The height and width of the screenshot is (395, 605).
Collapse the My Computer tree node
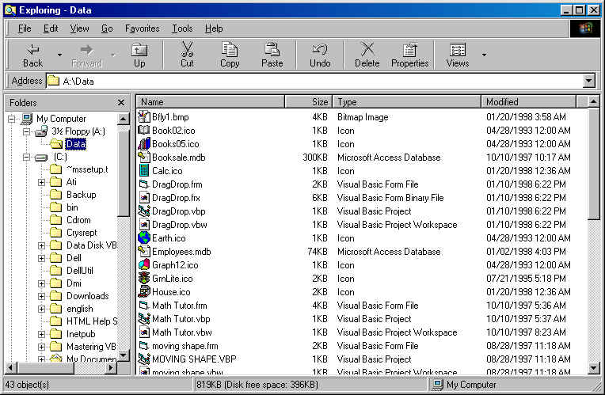point(12,119)
